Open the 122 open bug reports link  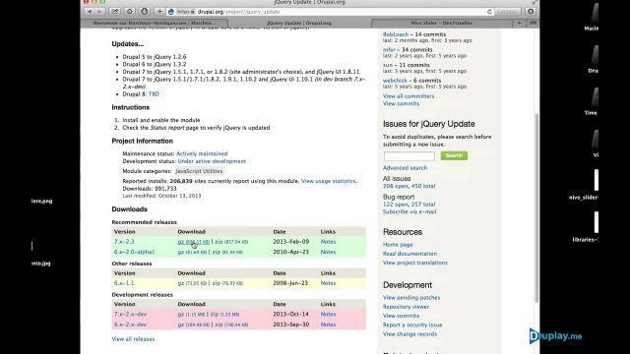click(x=396, y=205)
